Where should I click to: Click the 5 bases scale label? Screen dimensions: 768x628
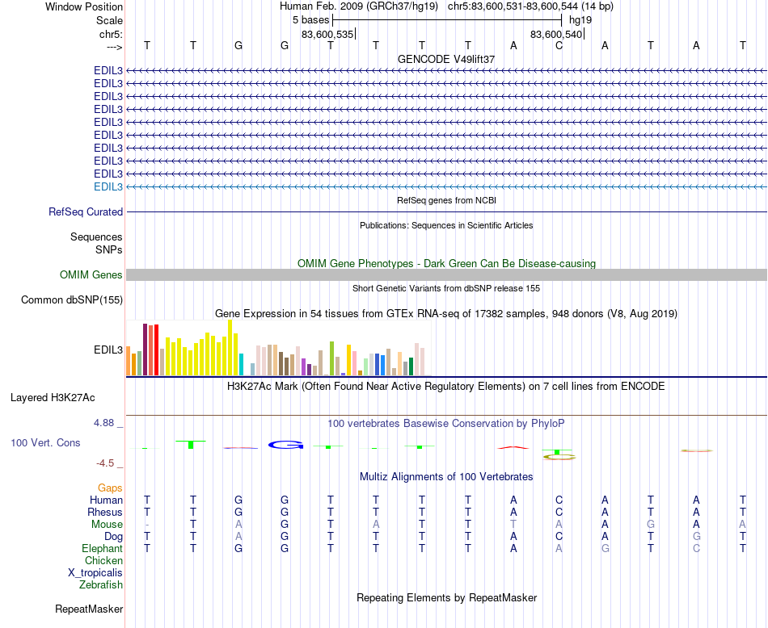[x=311, y=20]
